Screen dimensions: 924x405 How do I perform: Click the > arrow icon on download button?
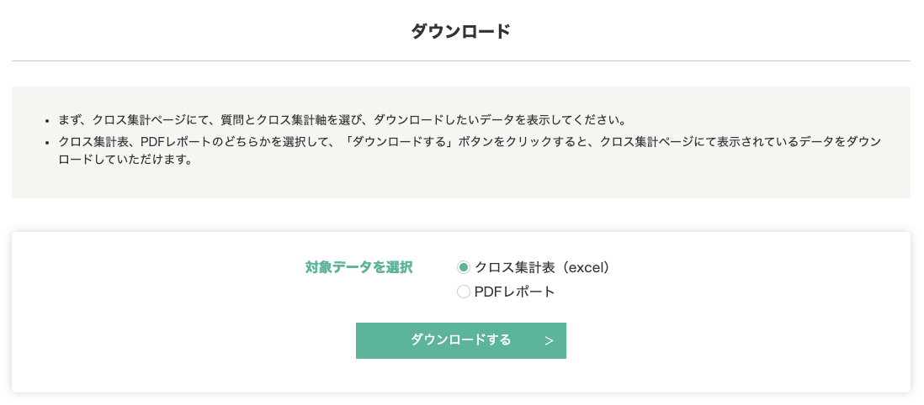pos(549,341)
